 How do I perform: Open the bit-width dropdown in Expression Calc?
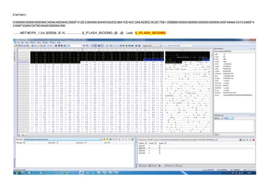(229, 118)
